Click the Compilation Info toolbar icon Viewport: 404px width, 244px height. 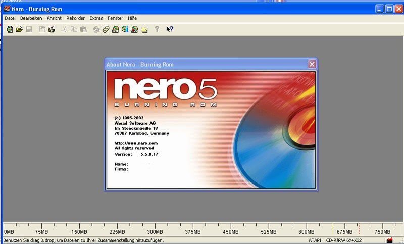(42, 29)
